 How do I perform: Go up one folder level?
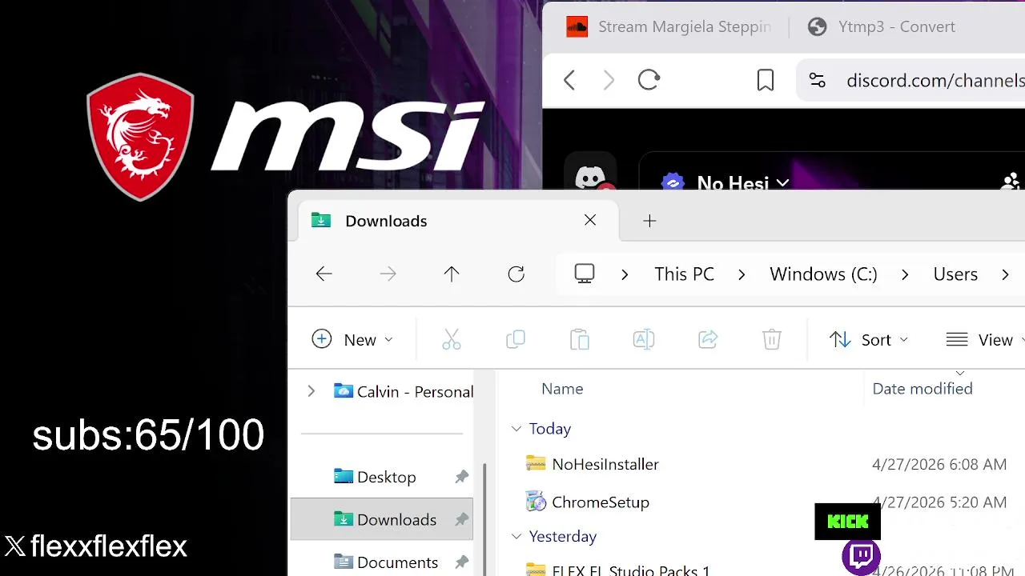[452, 274]
